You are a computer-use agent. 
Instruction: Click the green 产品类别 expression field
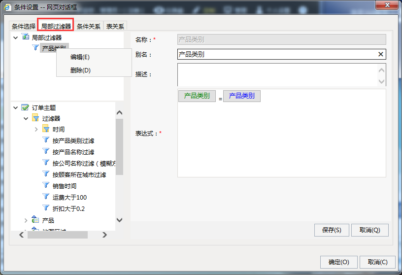tap(197, 96)
